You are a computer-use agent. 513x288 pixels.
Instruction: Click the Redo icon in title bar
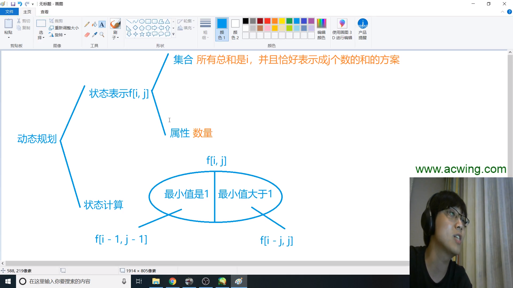[x=27, y=4]
